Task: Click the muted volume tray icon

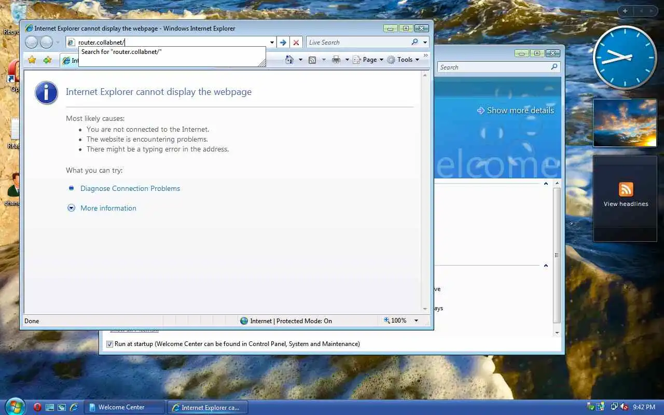Action: [625, 407]
